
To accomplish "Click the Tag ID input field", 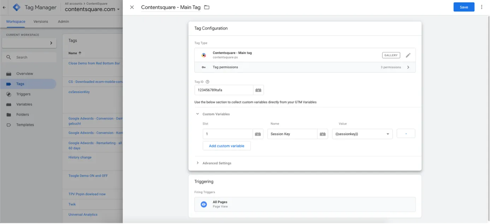I will [224, 90].
